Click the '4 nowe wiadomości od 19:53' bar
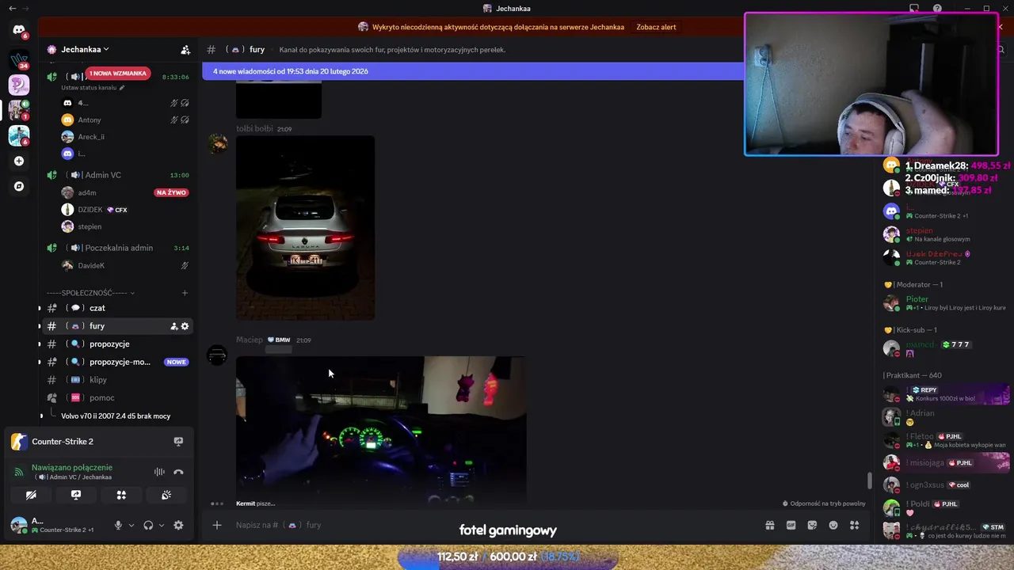Viewport: 1014px width, 570px height. click(x=473, y=71)
